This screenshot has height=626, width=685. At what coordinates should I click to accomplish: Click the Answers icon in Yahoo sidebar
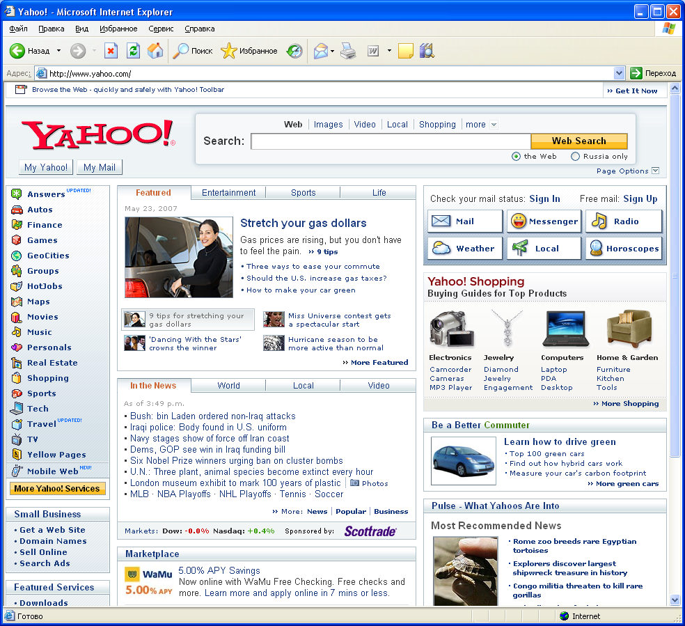(17, 194)
